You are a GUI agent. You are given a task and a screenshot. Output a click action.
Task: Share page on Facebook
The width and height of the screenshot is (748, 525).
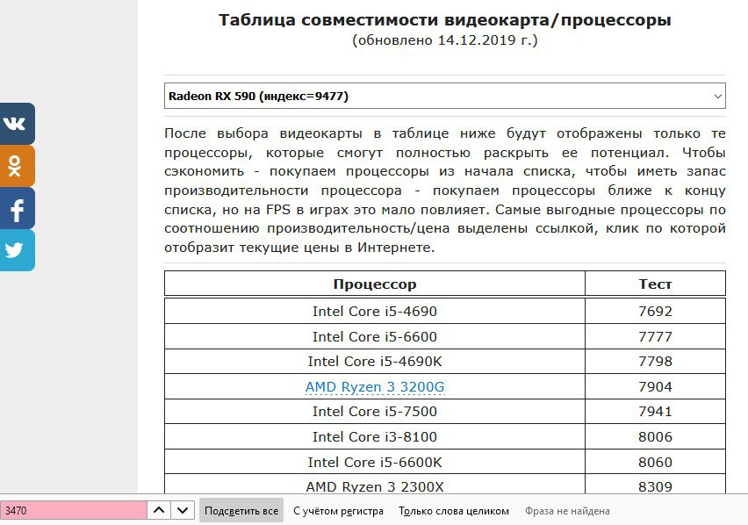coord(18,208)
